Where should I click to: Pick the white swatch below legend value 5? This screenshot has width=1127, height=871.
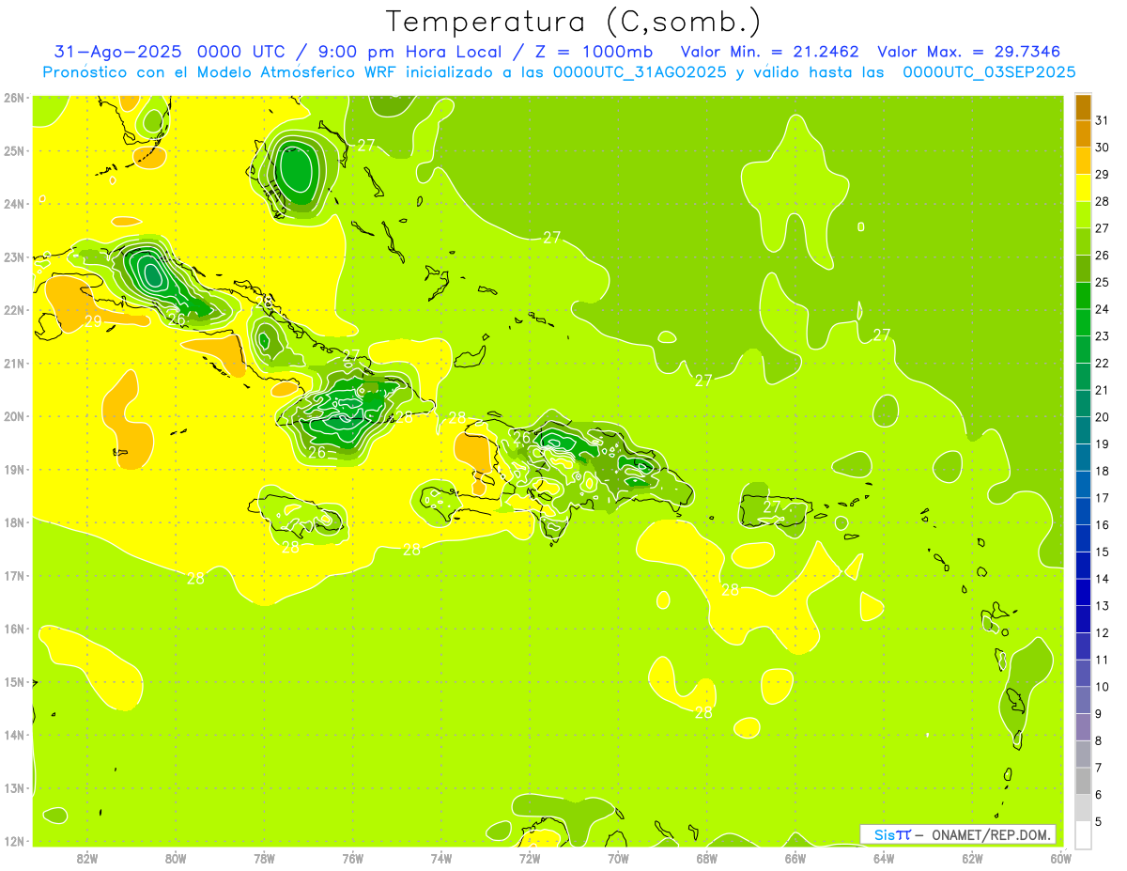[1083, 834]
